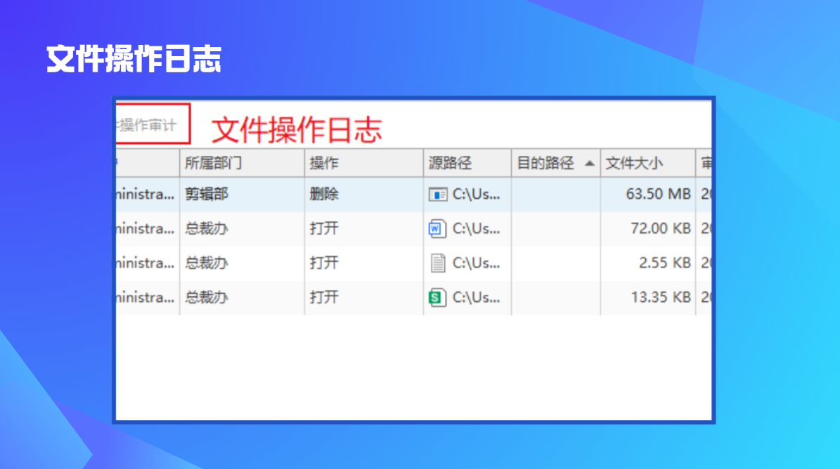Toggle sort arrow on 目的路径 column

[x=589, y=164]
